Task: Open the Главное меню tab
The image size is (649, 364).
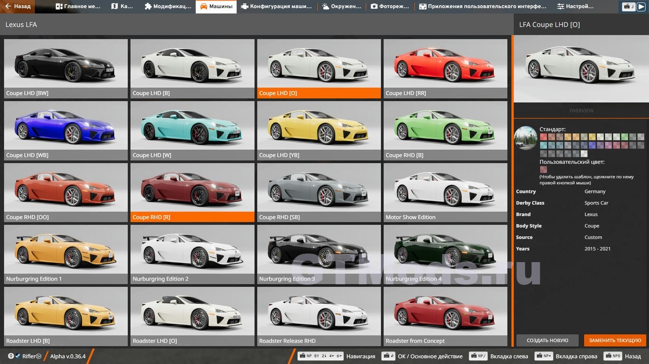Action: click(x=78, y=7)
